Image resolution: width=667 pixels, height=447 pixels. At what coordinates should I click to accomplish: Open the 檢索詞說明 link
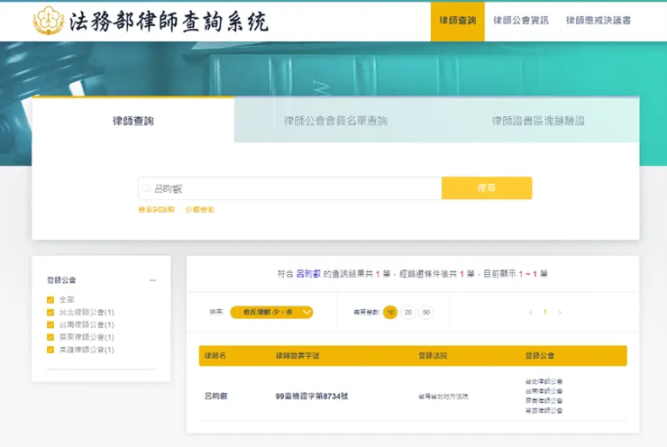point(156,210)
